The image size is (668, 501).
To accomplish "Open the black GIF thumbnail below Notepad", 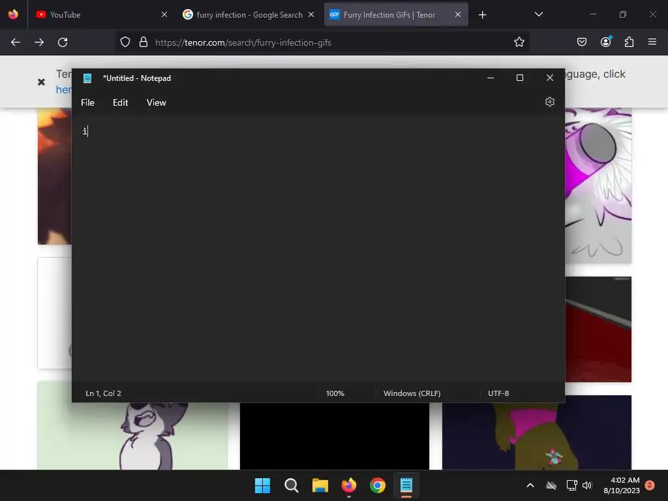I will pos(335,436).
